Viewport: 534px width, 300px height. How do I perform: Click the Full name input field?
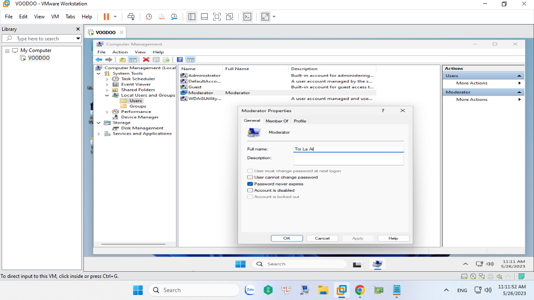(348, 149)
